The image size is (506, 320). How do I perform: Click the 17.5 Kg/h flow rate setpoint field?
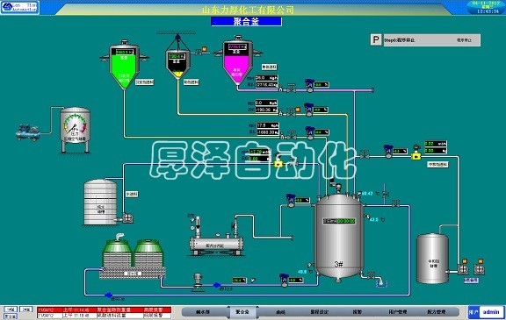[x=267, y=125]
